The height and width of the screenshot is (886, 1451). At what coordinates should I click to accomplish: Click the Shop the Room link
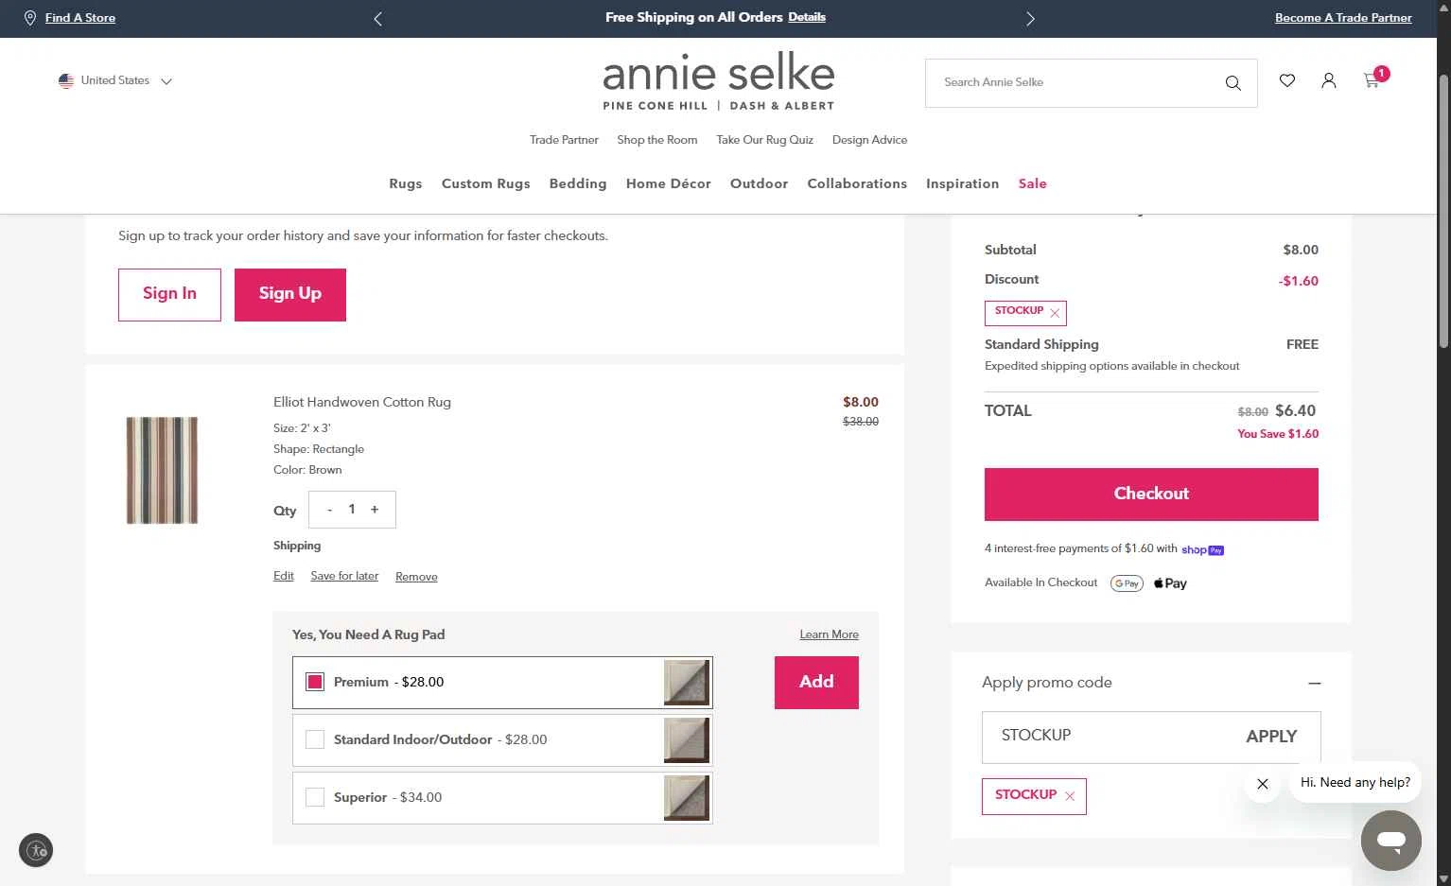[x=657, y=140]
